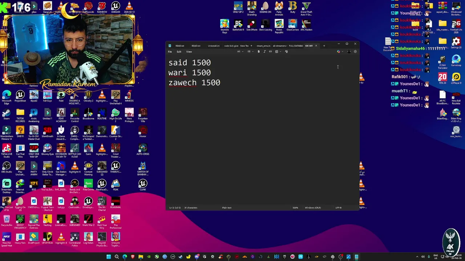Open Counter-Strike 2 desktop shortcut
Image resolution: width=465 pixels, height=261 pixels.
click(116, 132)
